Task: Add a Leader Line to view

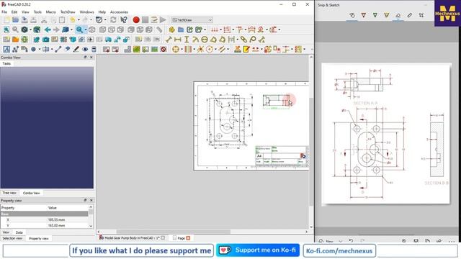Action: pos(15,50)
